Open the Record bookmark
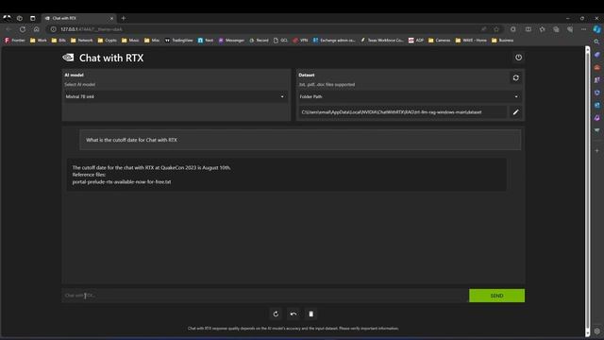The image size is (604, 340). pyautogui.click(x=259, y=40)
